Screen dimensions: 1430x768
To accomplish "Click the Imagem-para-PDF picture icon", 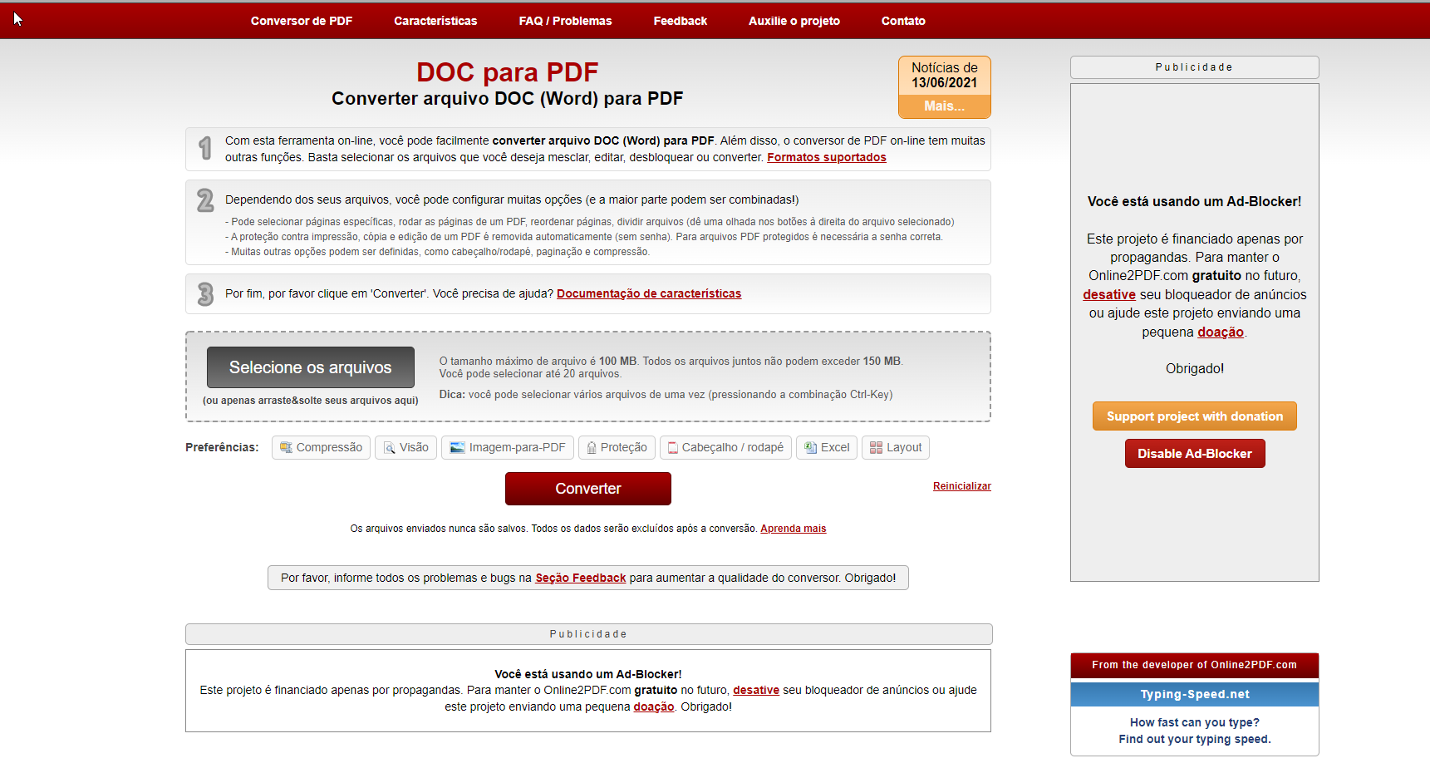I will (x=457, y=448).
